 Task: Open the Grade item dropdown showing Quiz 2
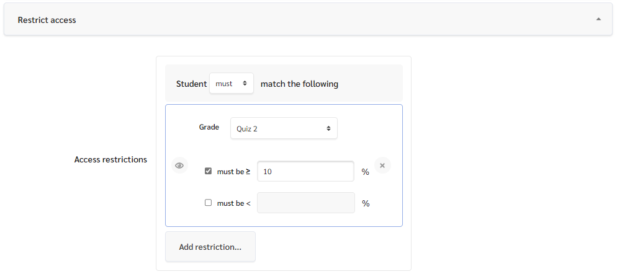click(x=284, y=128)
